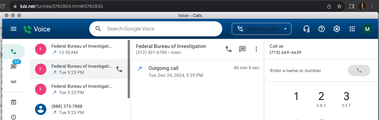Open the Google apps grid
Screen dimensions: 379x120
coord(352,29)
